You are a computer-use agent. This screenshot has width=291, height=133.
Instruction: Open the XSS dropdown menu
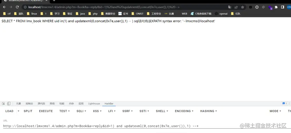[97, 111]
